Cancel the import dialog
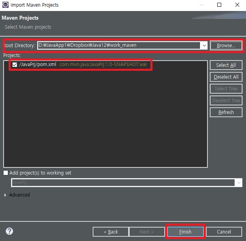The width and height of the screenshot is (246, 241). tap(224, 232)
